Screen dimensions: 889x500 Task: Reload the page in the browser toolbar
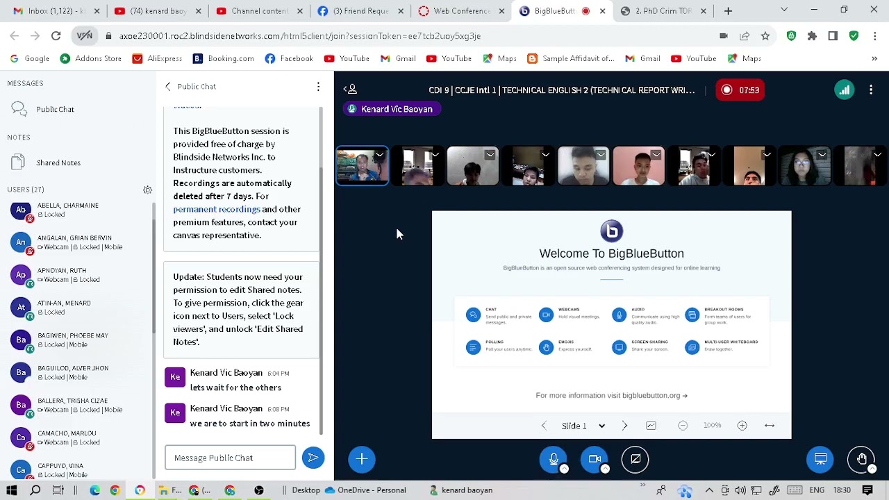(x=56, y=36)
